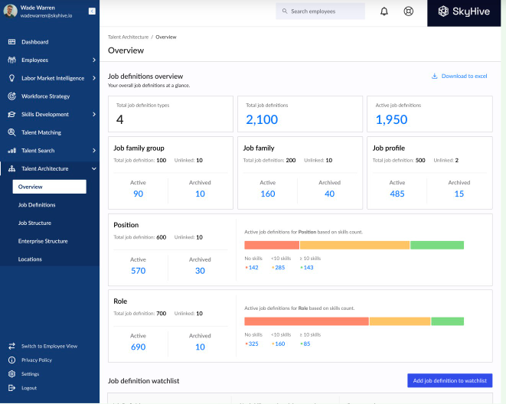This screenshot has width=506, height=404.
Task: Expand the Employees menu chevron
Action: coord(93,60)
